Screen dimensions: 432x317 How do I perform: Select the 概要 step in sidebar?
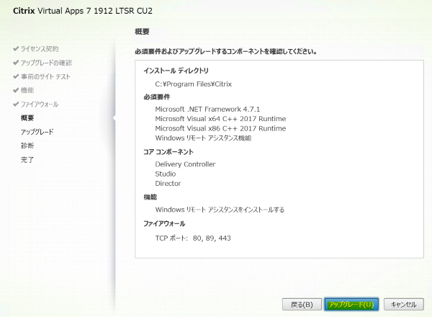point(27,118)
